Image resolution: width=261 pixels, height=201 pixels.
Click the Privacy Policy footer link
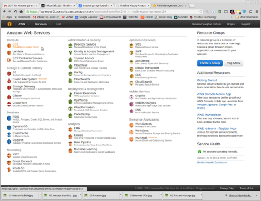[227, 188]
